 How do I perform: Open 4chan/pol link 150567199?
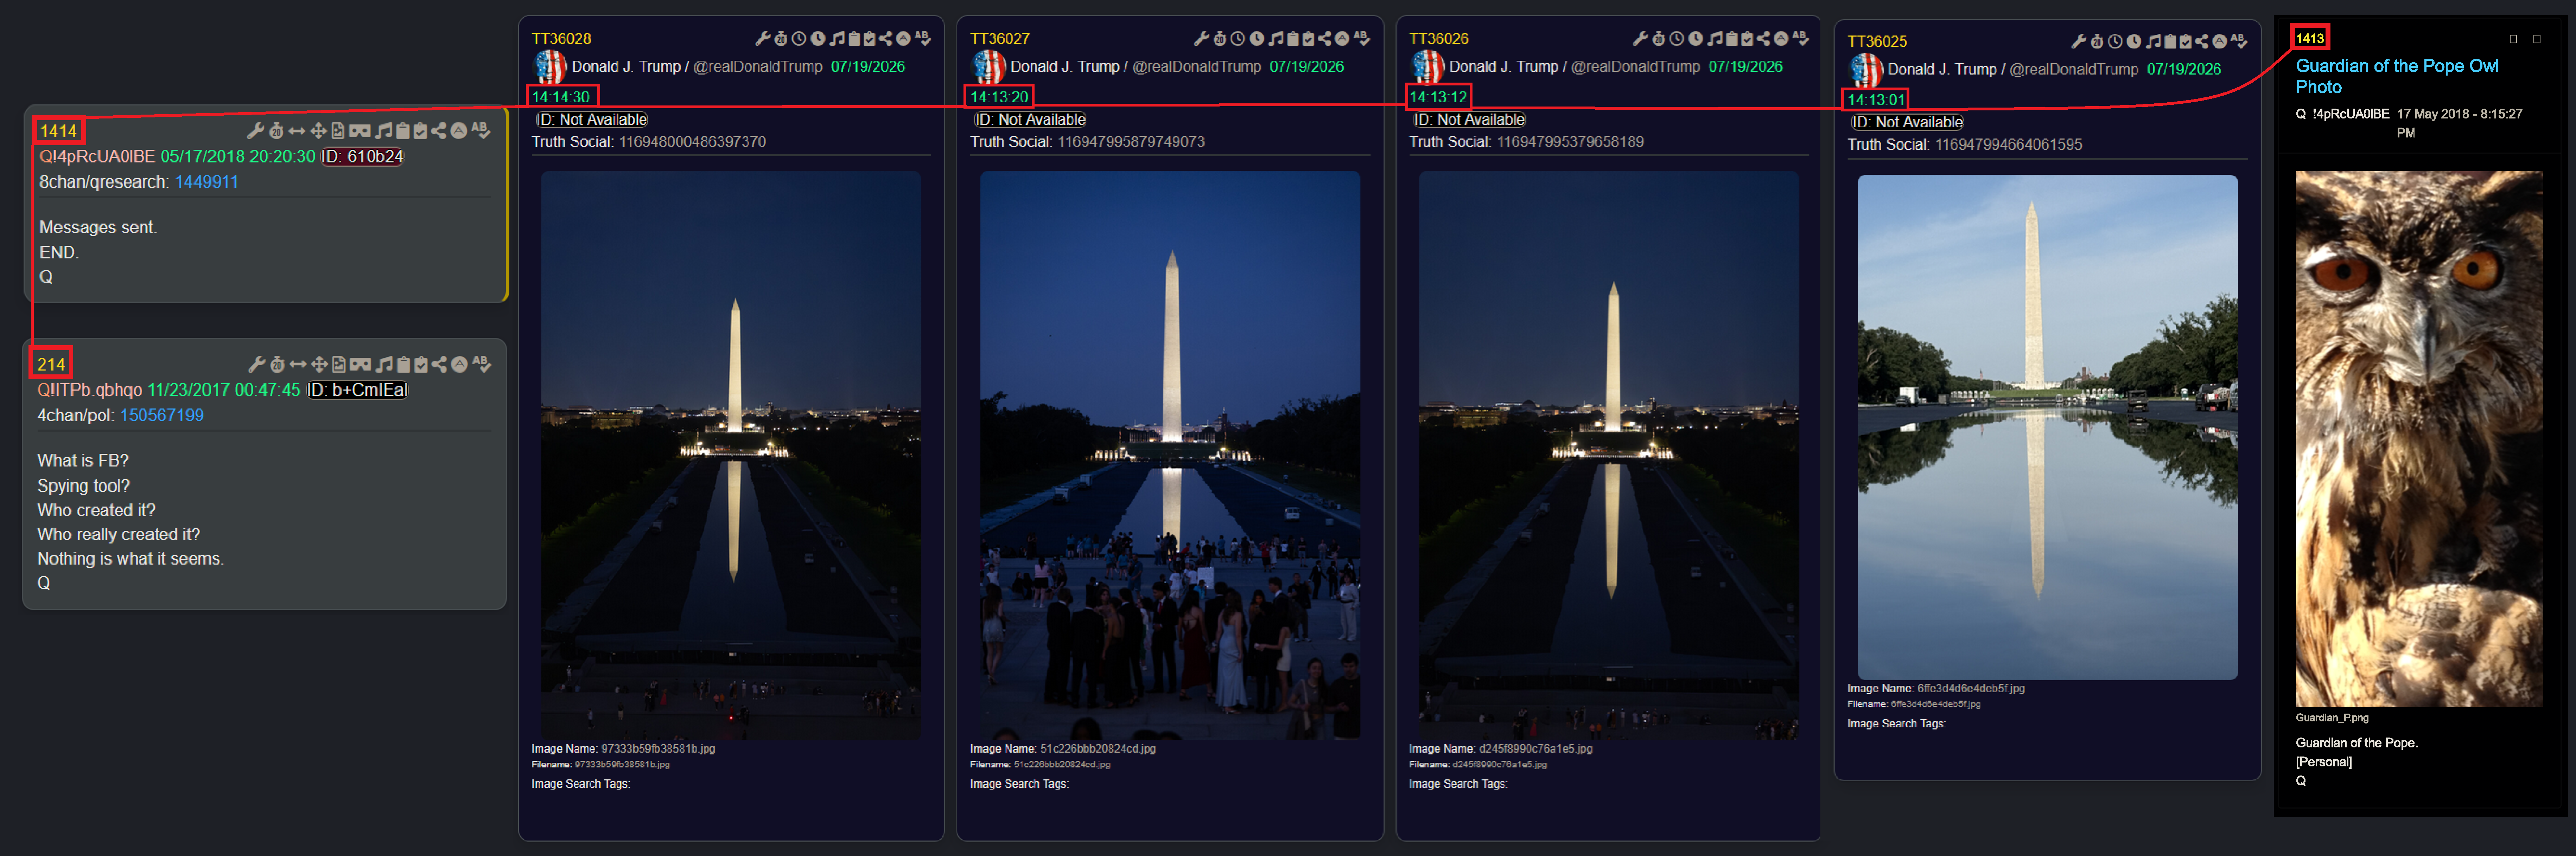(162, 416)
